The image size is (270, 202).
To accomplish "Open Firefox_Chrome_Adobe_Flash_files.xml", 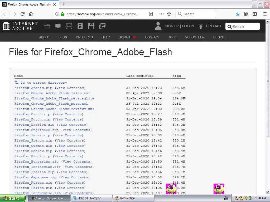I will (52, 93).
